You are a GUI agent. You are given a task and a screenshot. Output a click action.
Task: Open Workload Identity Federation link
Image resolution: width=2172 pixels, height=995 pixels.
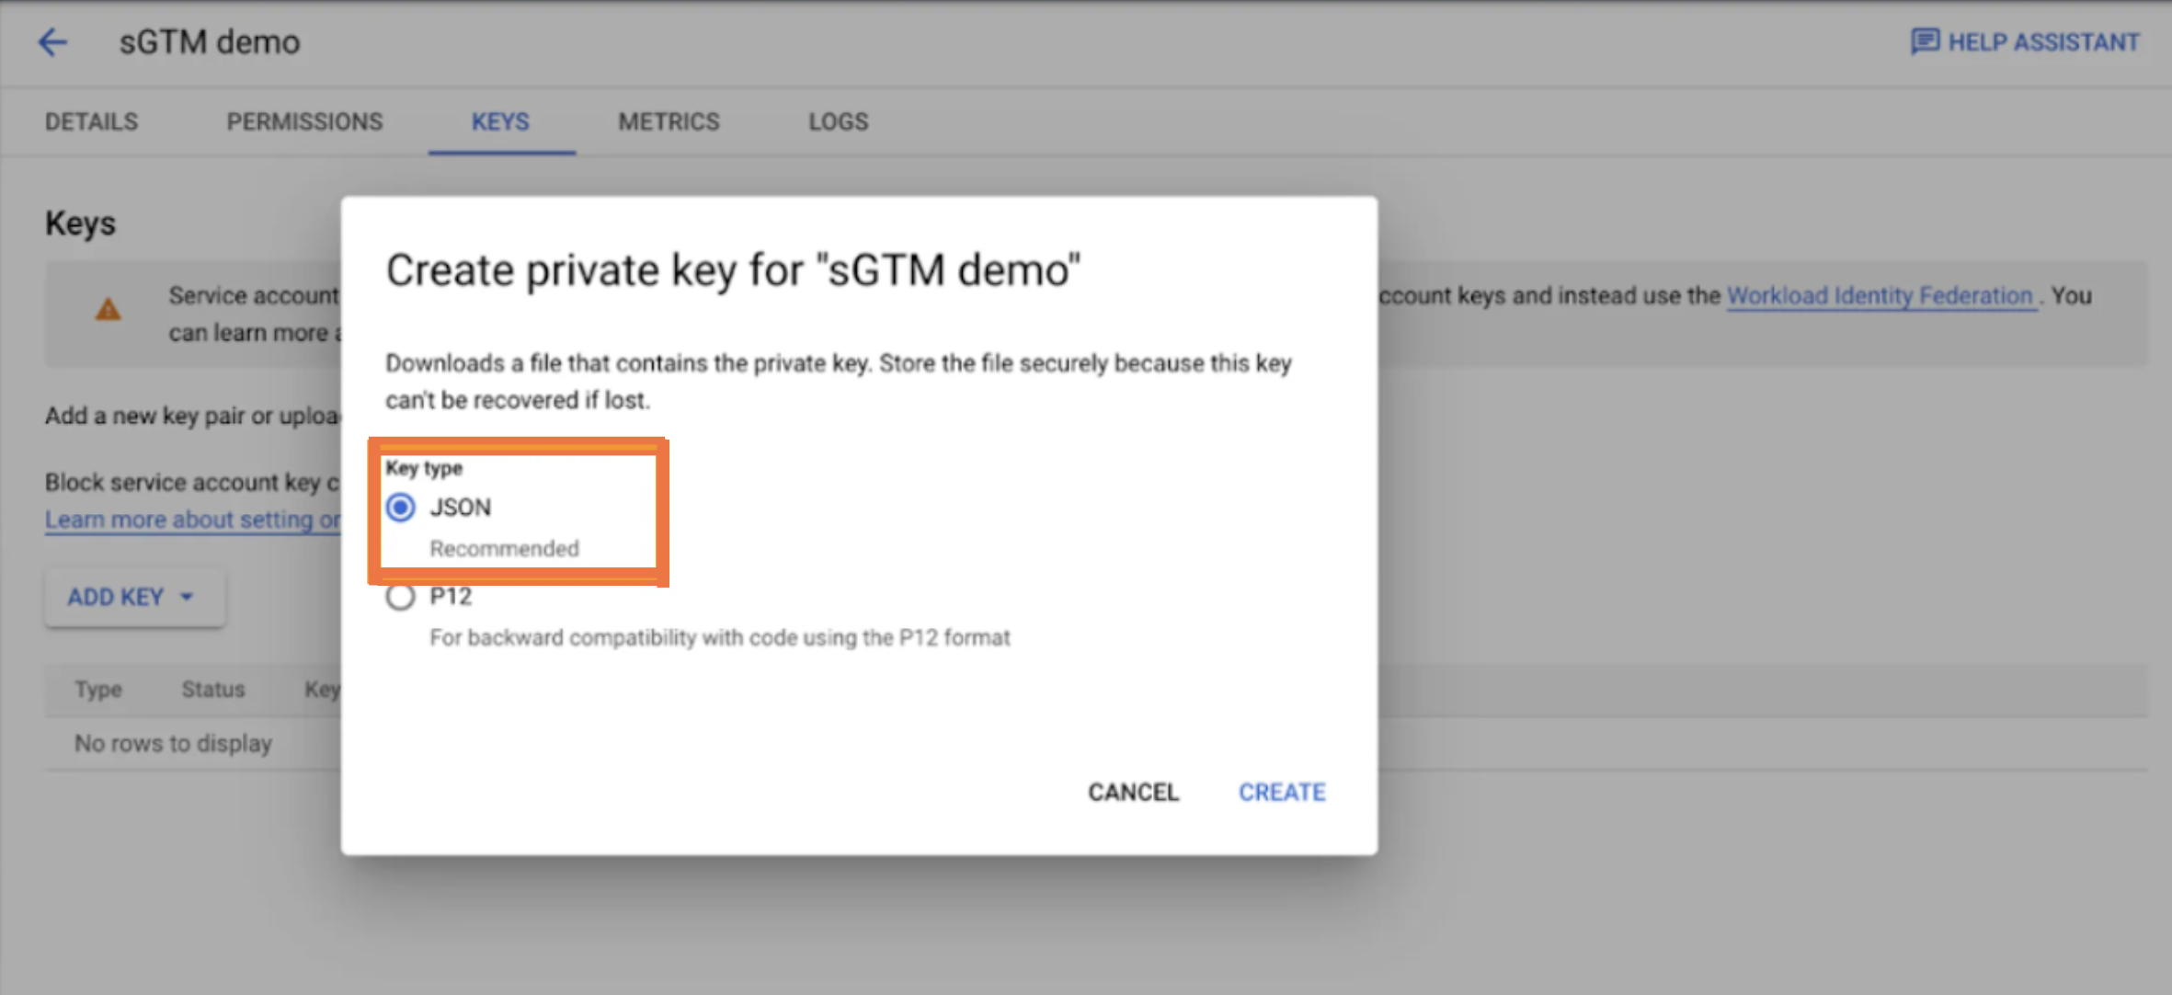coord(1880,296)
